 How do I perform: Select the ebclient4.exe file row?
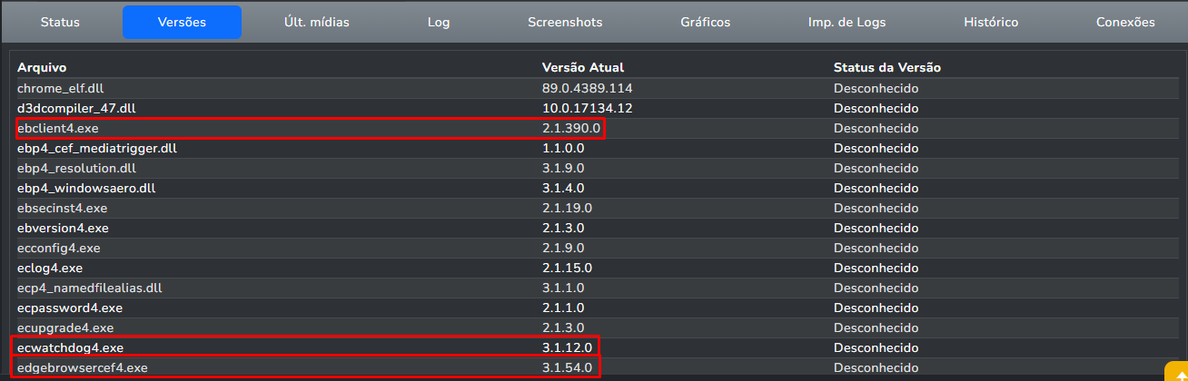57,128
